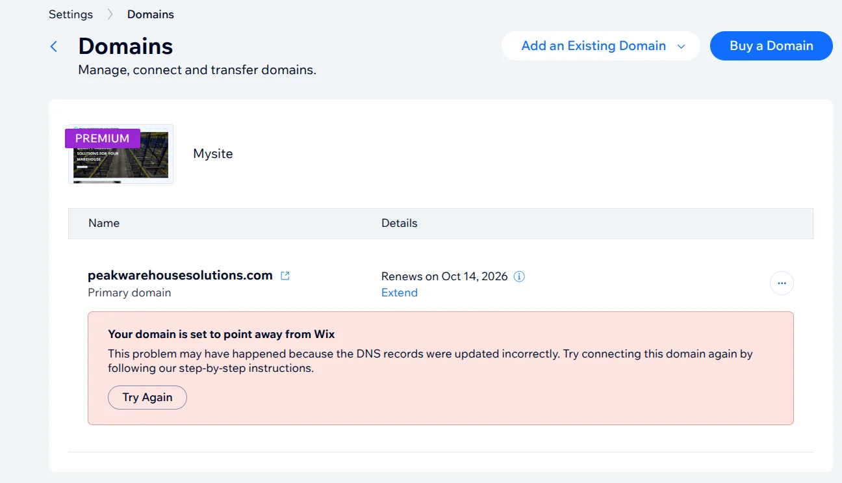The image size is (842, 483).
Task: Click the info icon next to the renewal date
Action: (x=519, y=276)
